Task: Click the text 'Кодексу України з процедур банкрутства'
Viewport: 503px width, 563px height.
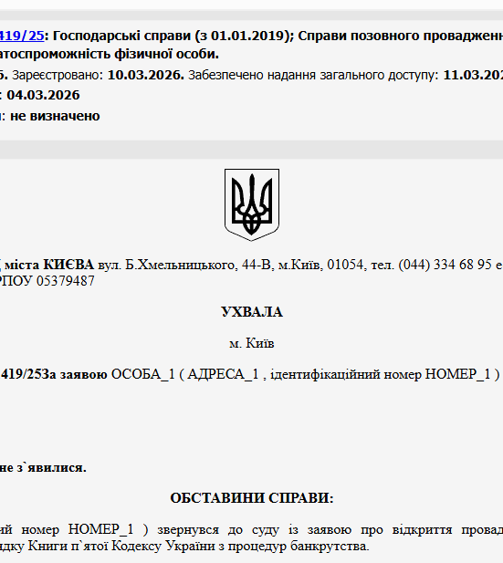Action: click(239, 546)
